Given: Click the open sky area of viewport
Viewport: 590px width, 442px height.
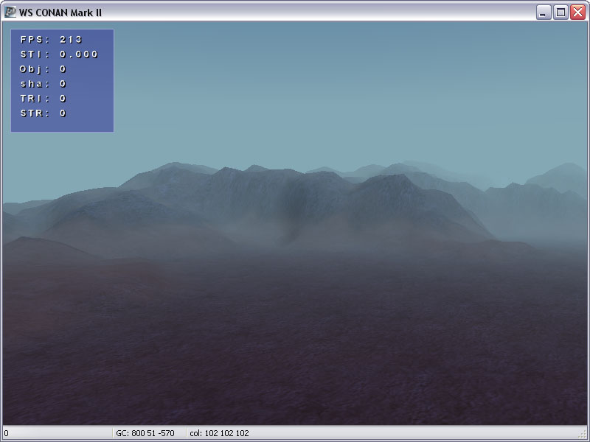Looking at the screenshot, I should pos(332,88).
